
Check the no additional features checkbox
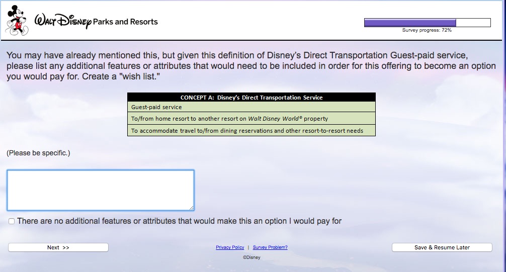click(x=12, y=221)
